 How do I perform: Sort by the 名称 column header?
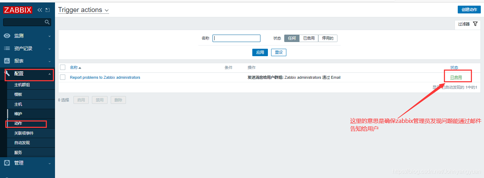74,67
